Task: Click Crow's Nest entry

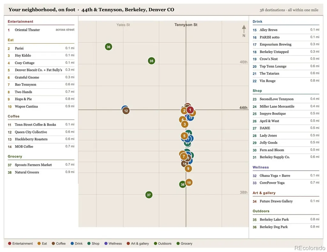Action: click(286, 59)
